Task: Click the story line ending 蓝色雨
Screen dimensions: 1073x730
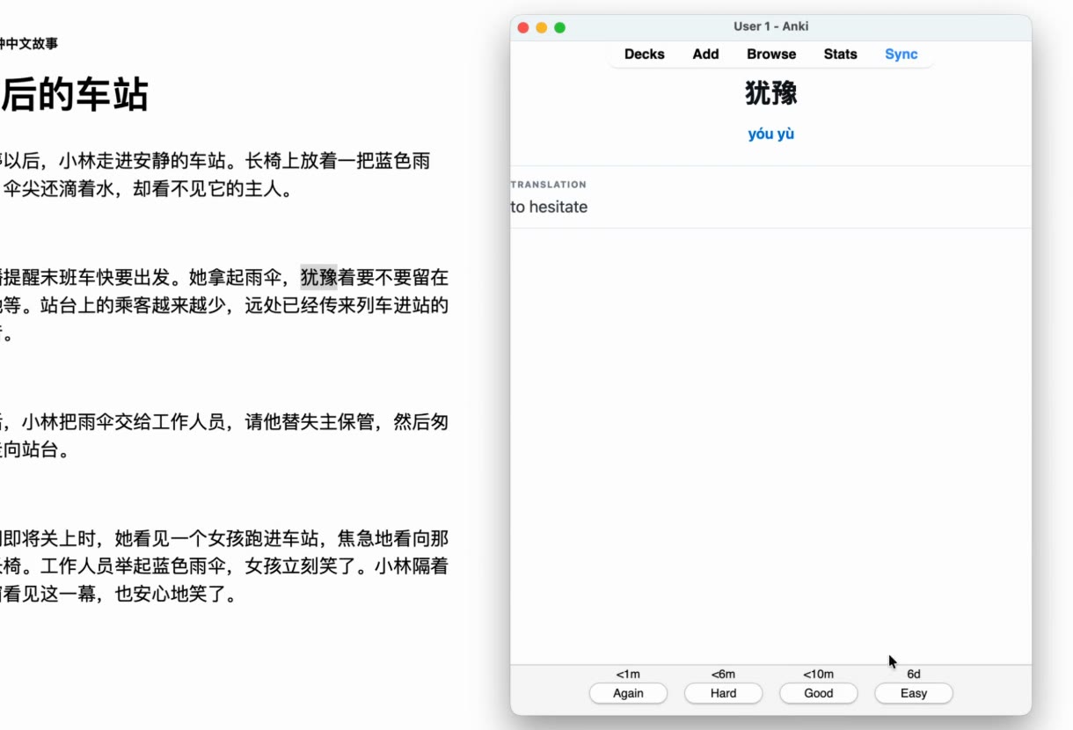Action: point(215,161)
